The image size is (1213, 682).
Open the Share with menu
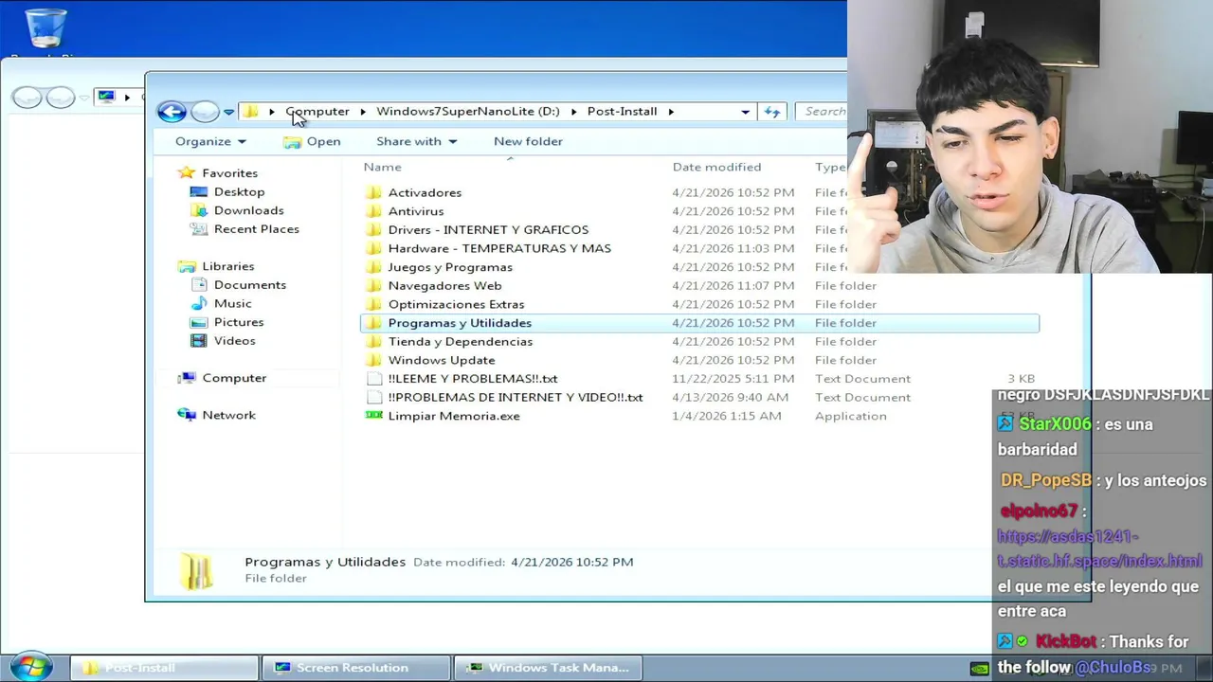click(x=417, y=141)
